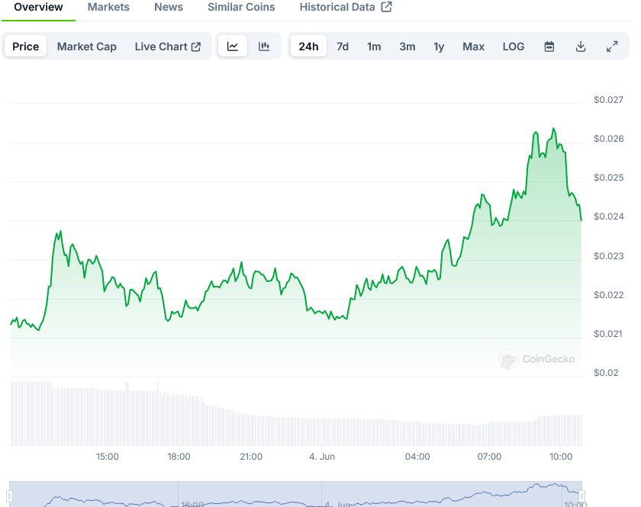The width and height of the screenshot is (641, 507).
Task: Click external link icon beside Historical Data
Action: coord(387,7)
